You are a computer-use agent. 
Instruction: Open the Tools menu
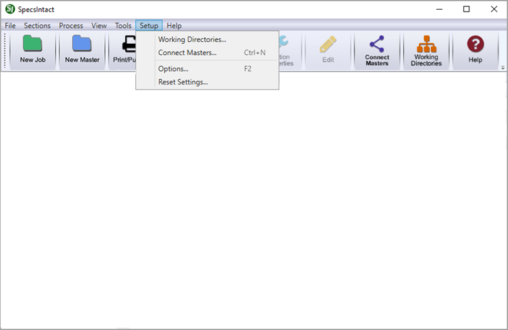coord(123,26)
